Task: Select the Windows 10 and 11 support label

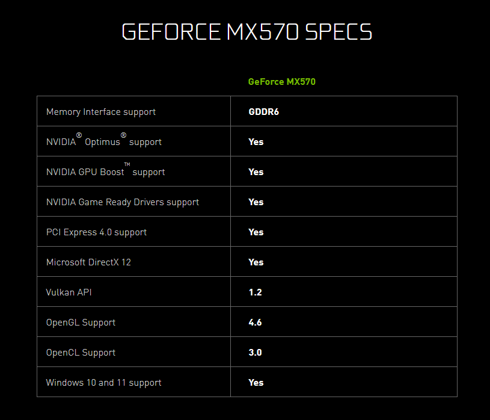Action: [103, 383]
